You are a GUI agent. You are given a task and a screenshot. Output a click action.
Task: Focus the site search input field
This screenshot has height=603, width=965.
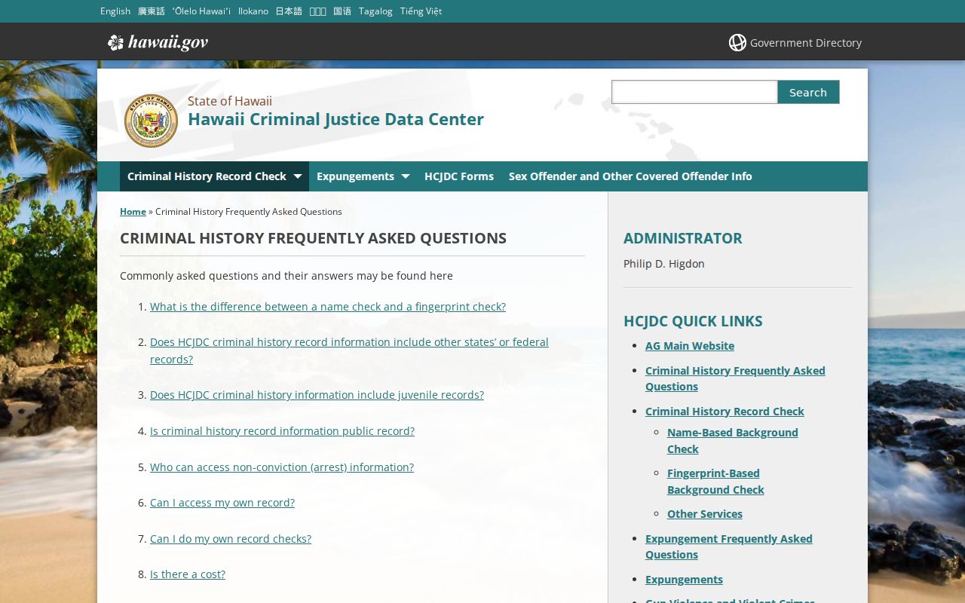tap(694, 92)
